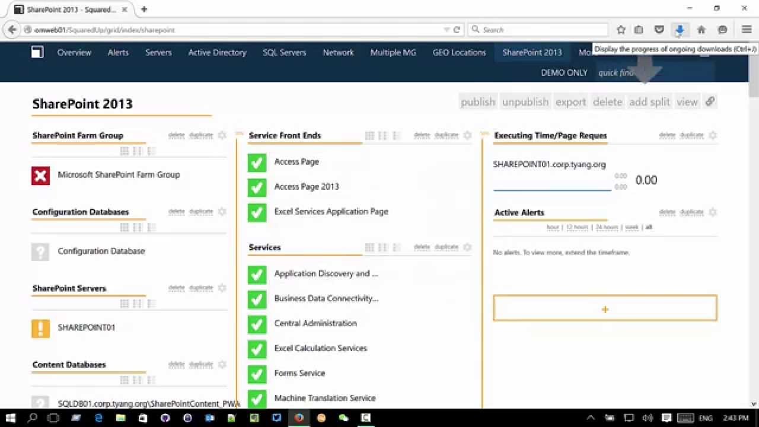This screenshot has width=759, height=427.
Task: Click the browser address bar
Action: click(234, 30)
